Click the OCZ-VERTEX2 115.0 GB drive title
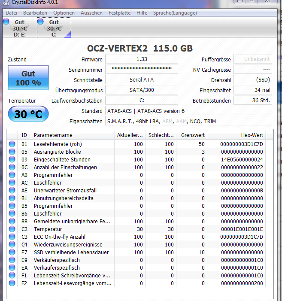Viewport: 282px width, 301px height. click(x=140, y=49)
